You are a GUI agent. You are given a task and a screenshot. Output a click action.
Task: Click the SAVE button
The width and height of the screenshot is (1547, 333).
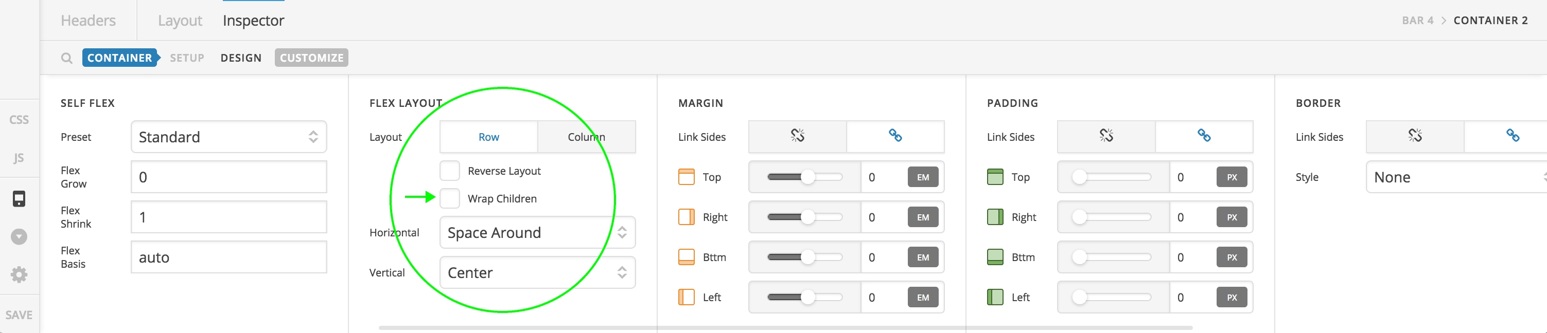[19, 315]
